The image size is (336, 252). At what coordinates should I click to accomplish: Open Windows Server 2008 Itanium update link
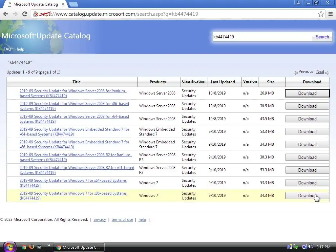pyautogui.click(x=73, y=93)
